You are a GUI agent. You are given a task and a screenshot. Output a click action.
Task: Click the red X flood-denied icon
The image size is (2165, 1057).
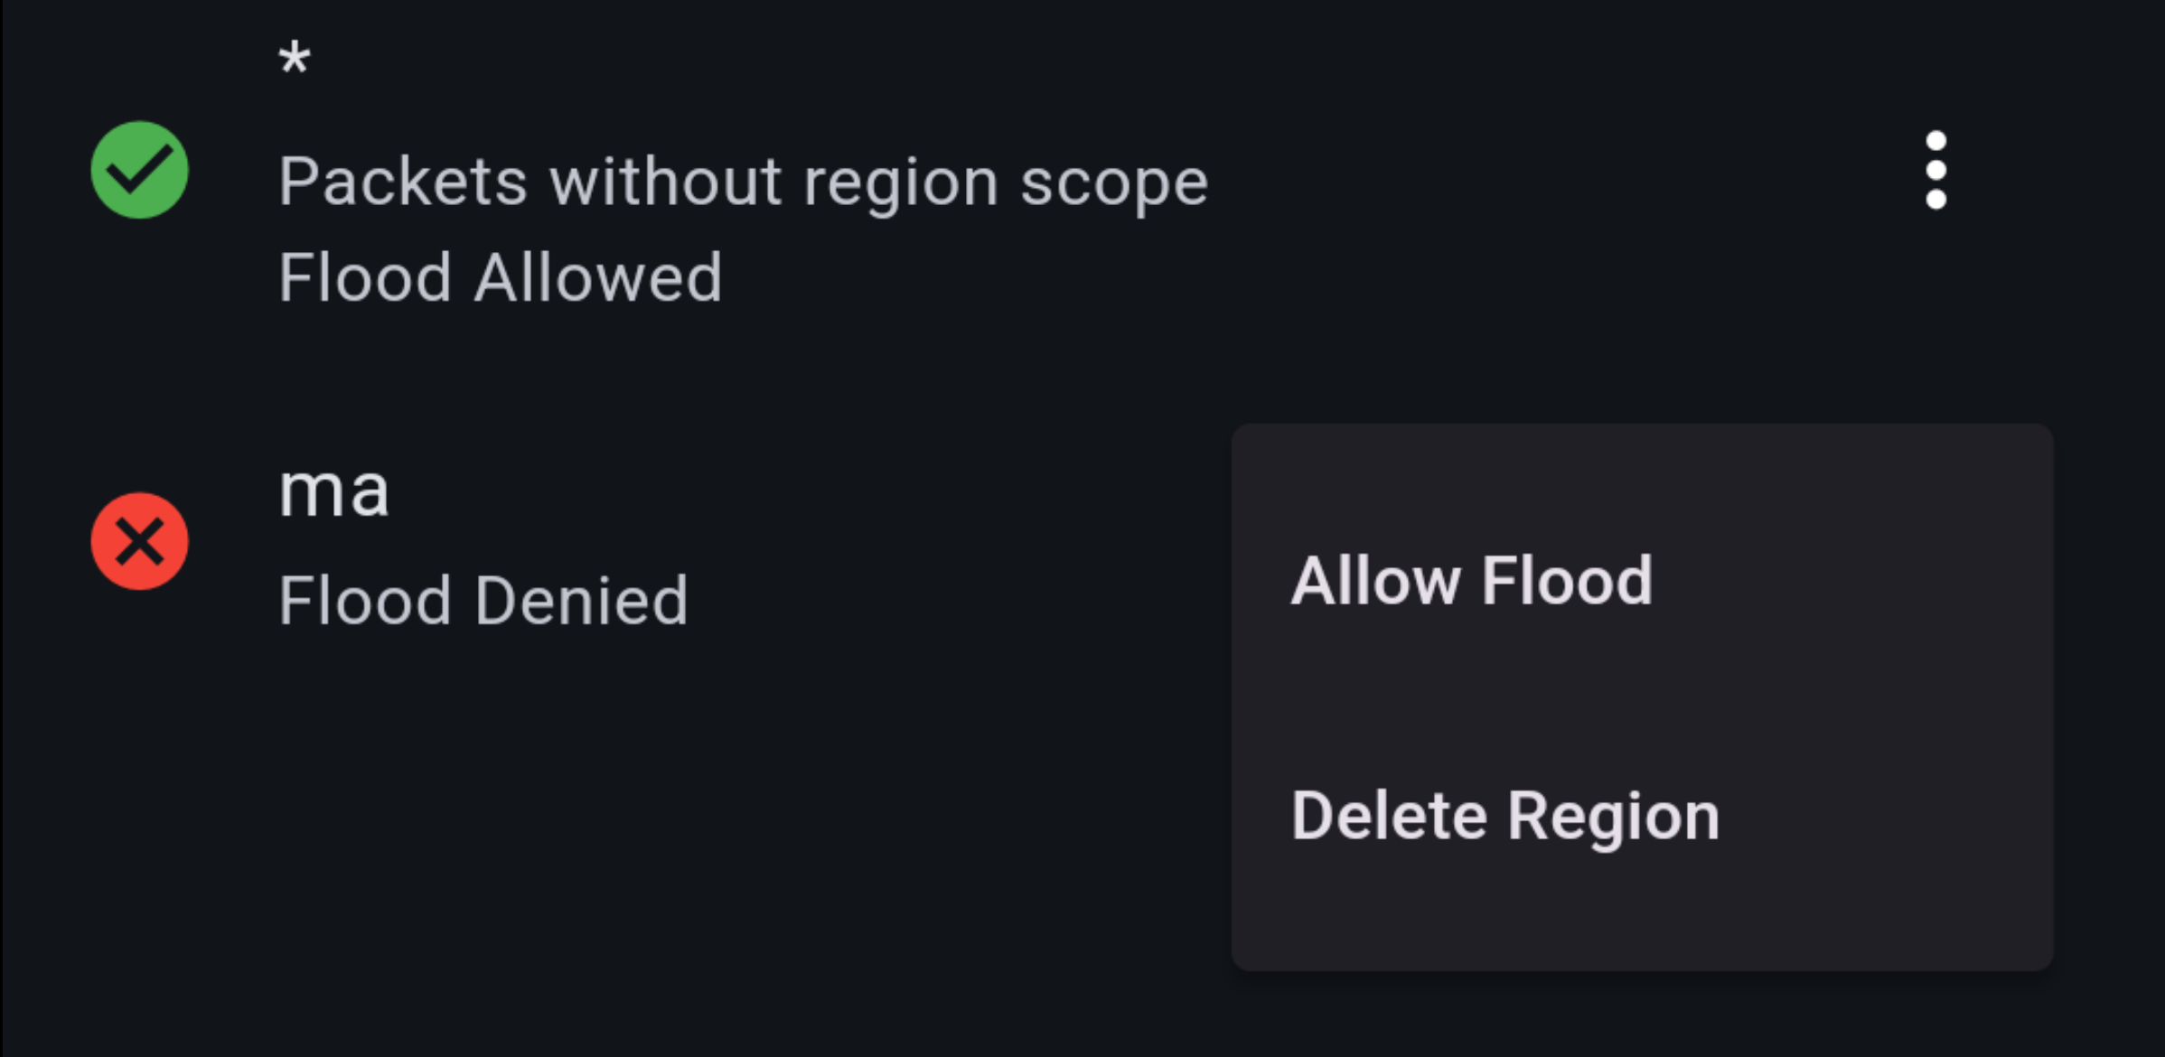(139, 541)
